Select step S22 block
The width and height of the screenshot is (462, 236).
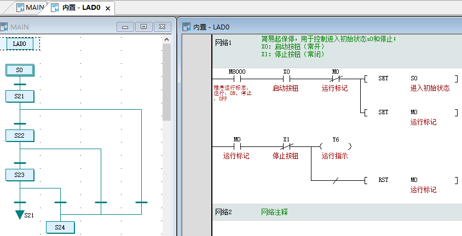(x=20, y=135)
